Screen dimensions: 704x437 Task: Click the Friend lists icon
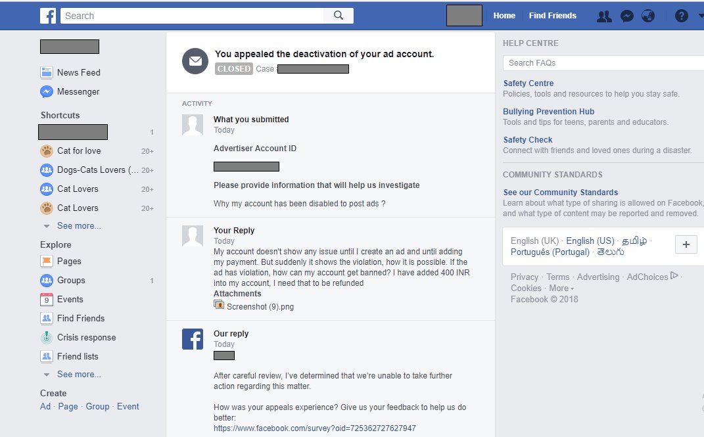pyautogui.click(x=46, y=356)
